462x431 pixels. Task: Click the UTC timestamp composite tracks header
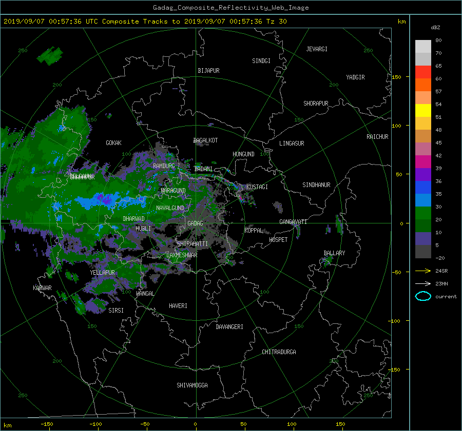145,22
